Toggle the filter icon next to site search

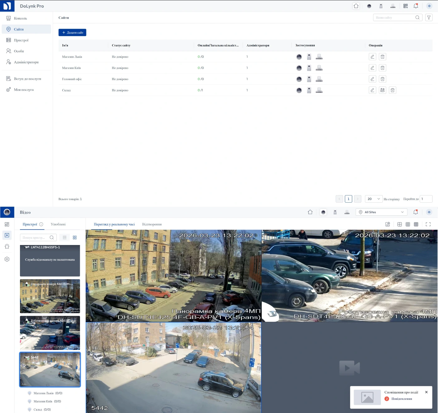click(x=429, y=17)
